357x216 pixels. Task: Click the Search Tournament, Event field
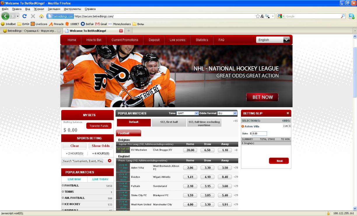pos(83,161)
